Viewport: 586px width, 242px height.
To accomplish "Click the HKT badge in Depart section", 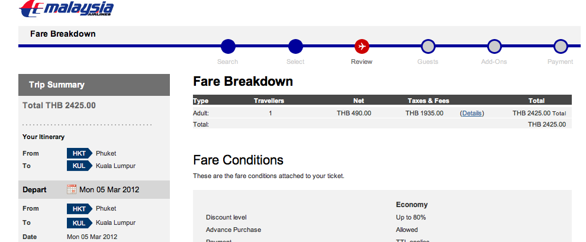I will [x=79, y=208].
